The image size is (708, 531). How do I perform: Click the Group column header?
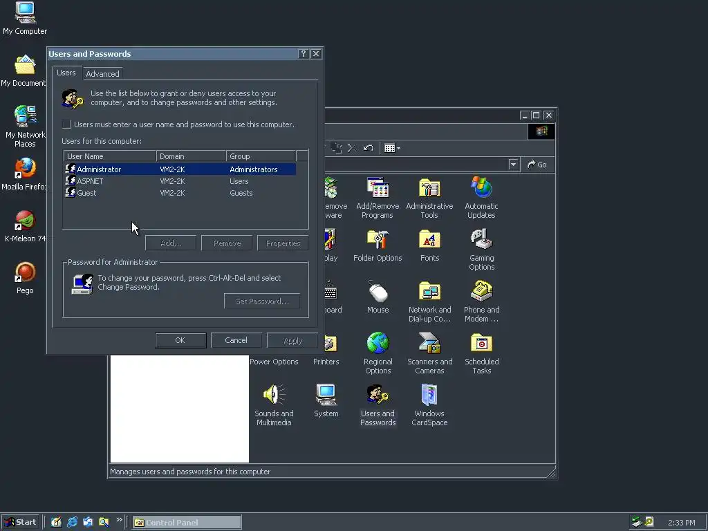(x=261, y=156)
